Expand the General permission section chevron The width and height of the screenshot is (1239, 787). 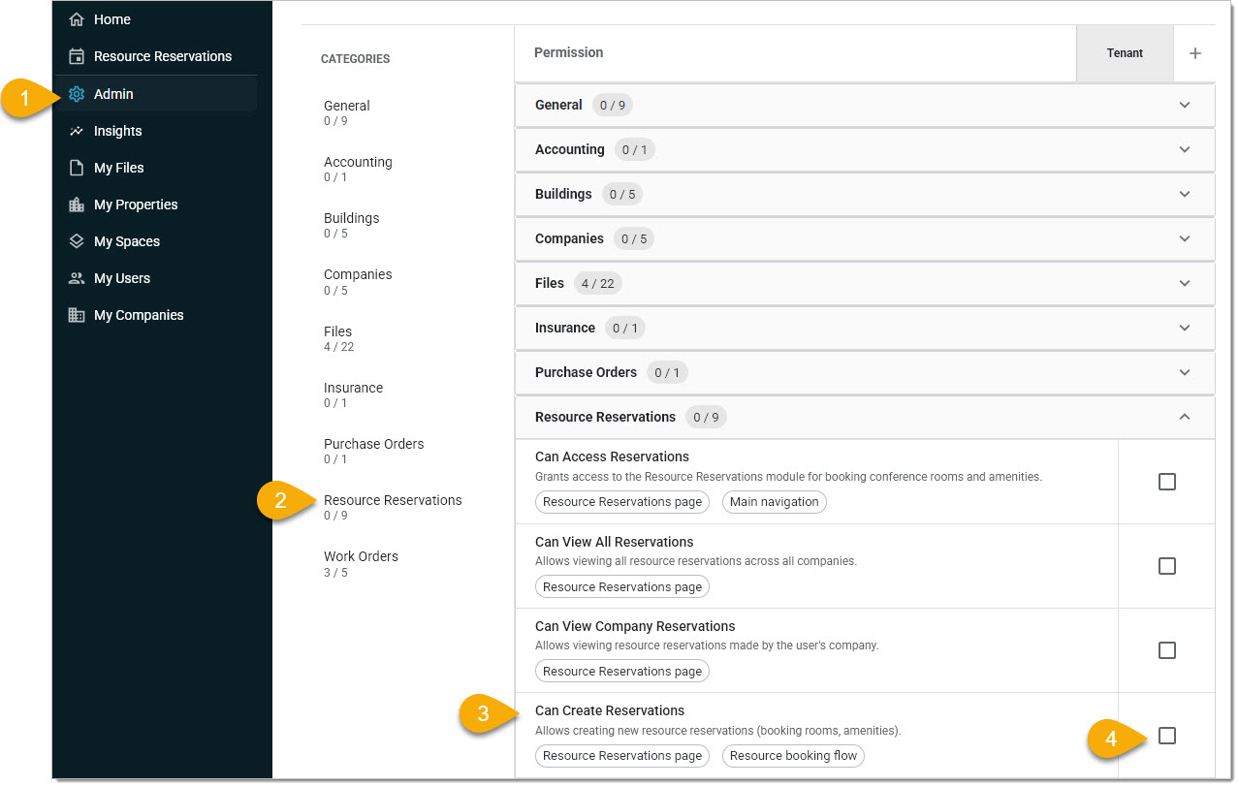1184,105
